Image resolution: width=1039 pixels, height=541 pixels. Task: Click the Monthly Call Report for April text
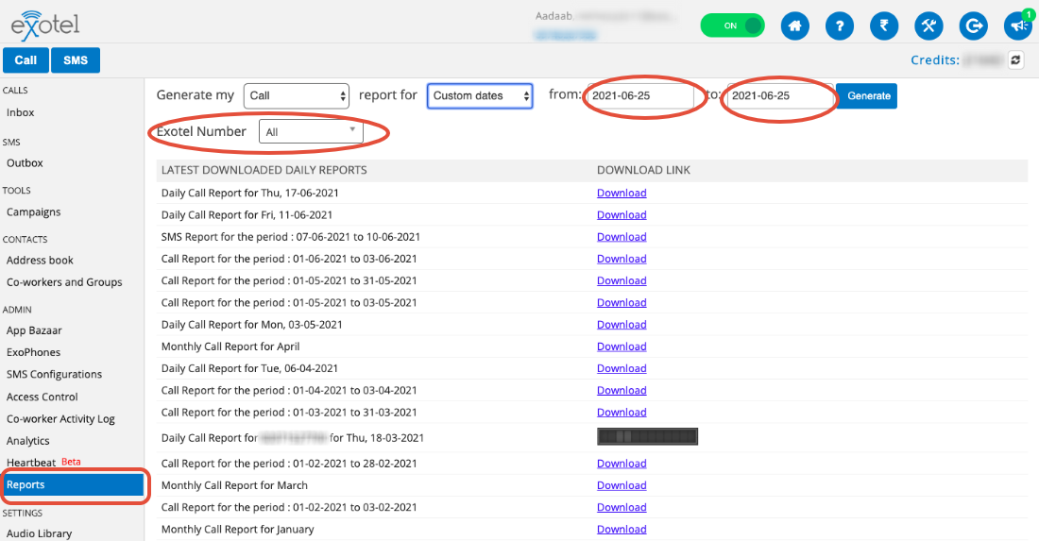[230, 347]
